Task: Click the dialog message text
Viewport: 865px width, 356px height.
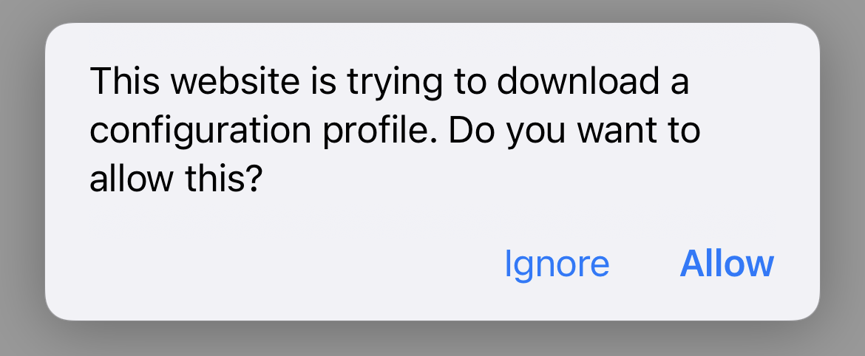Action: (395, 130)
